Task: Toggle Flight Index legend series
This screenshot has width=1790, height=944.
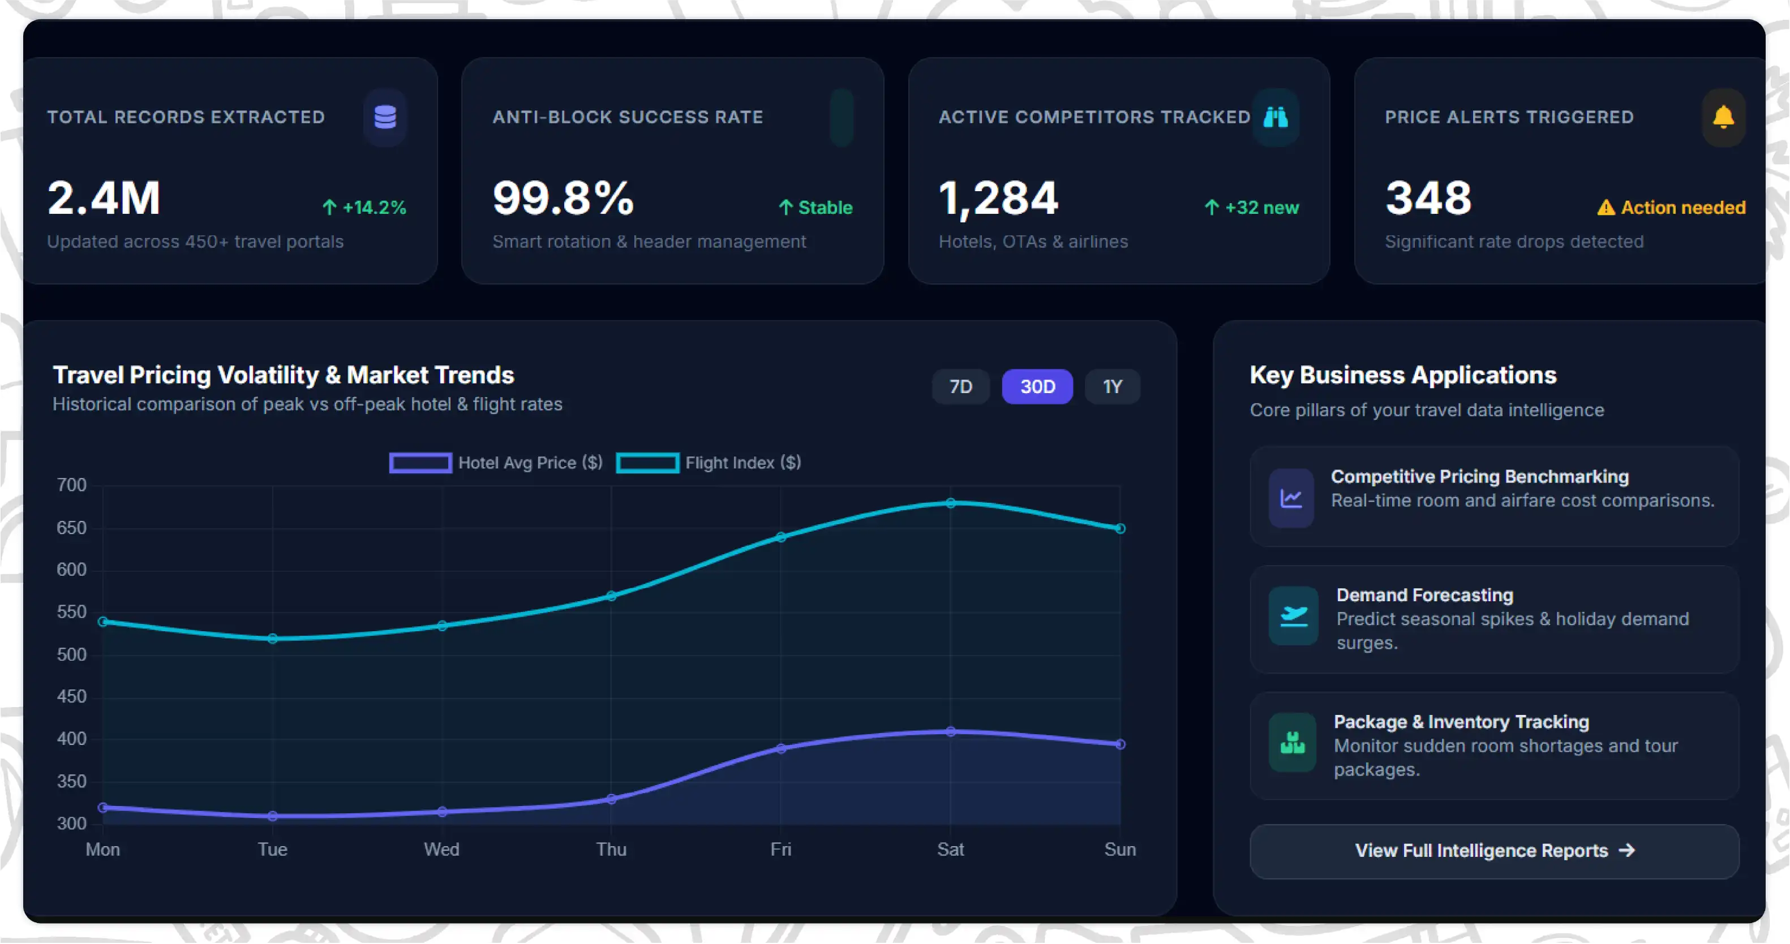Action: tap(709, 463)
